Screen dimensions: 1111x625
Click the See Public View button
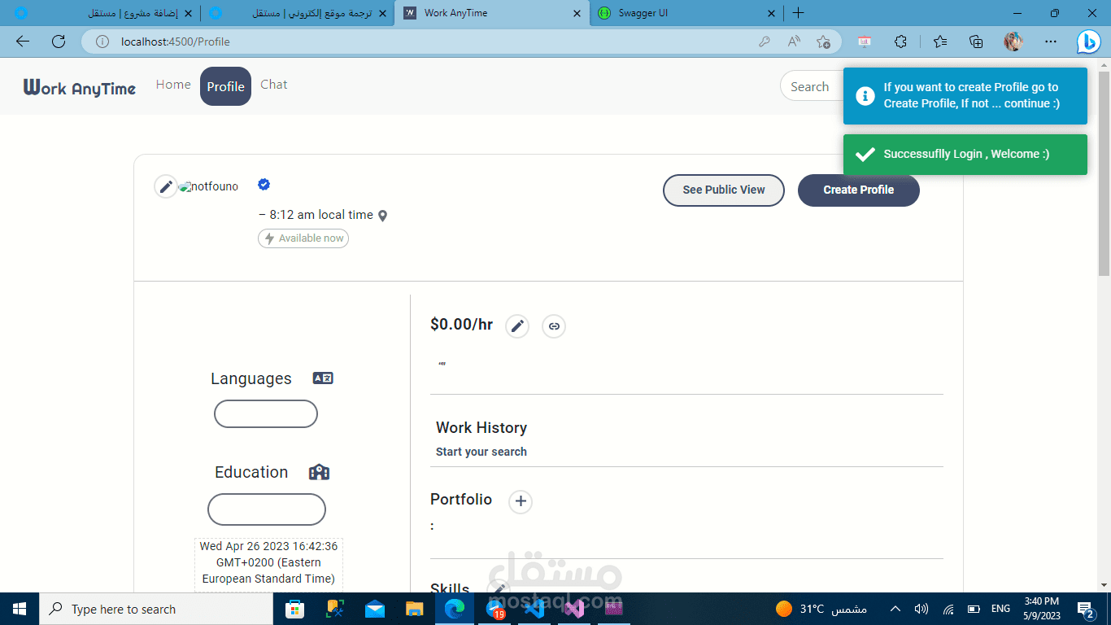pyautogui.click(x=724, y=190)
